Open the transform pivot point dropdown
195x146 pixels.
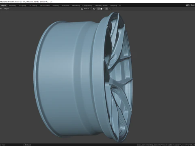coord(94,9)
